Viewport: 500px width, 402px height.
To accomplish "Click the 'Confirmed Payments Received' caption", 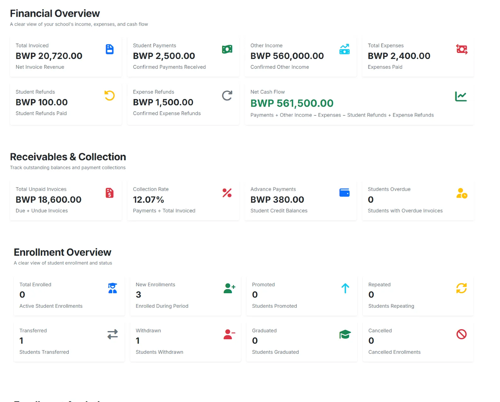I will tap(169, 67).
